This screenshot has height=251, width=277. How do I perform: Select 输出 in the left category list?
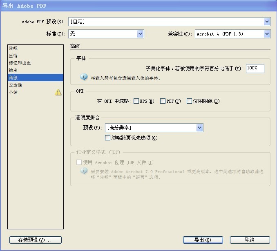tap(35, 70)
